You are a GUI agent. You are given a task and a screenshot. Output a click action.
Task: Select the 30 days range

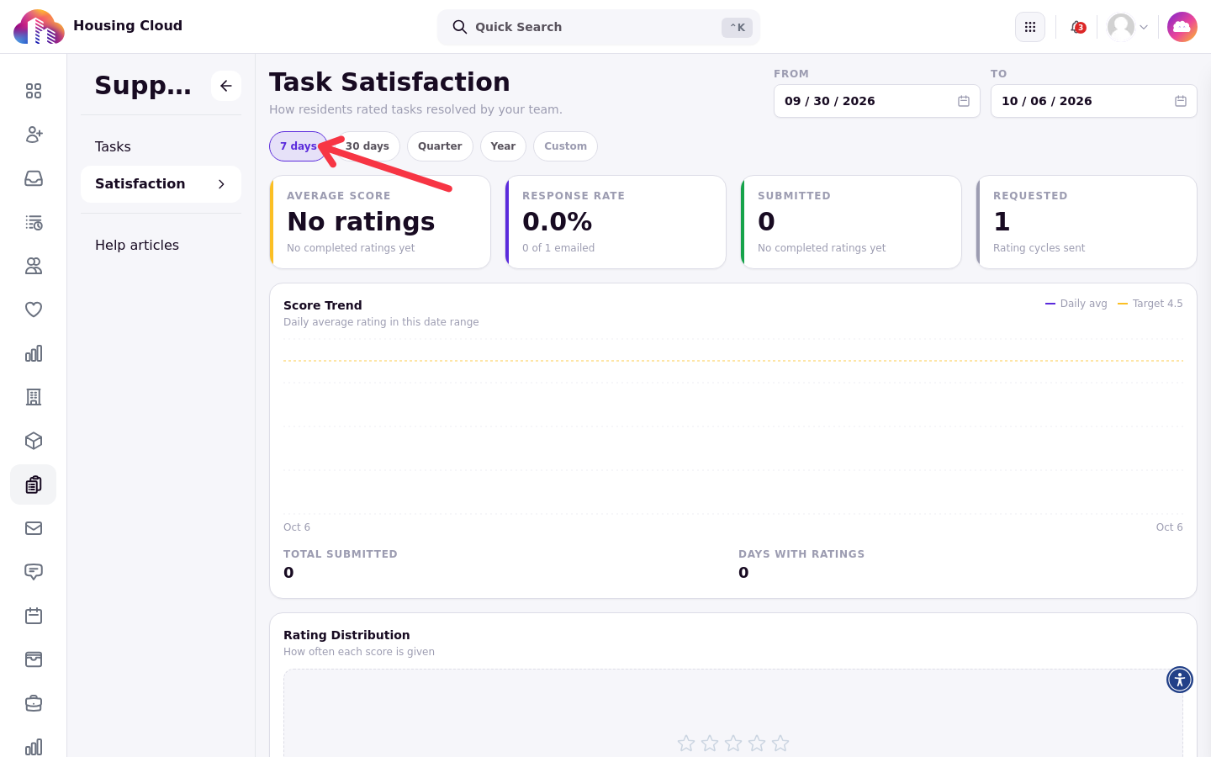[x=368, y=146]
